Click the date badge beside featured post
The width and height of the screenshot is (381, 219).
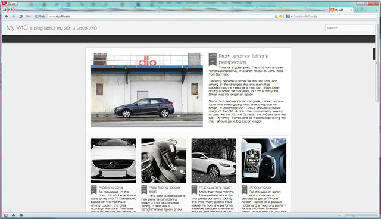[213, 60]
